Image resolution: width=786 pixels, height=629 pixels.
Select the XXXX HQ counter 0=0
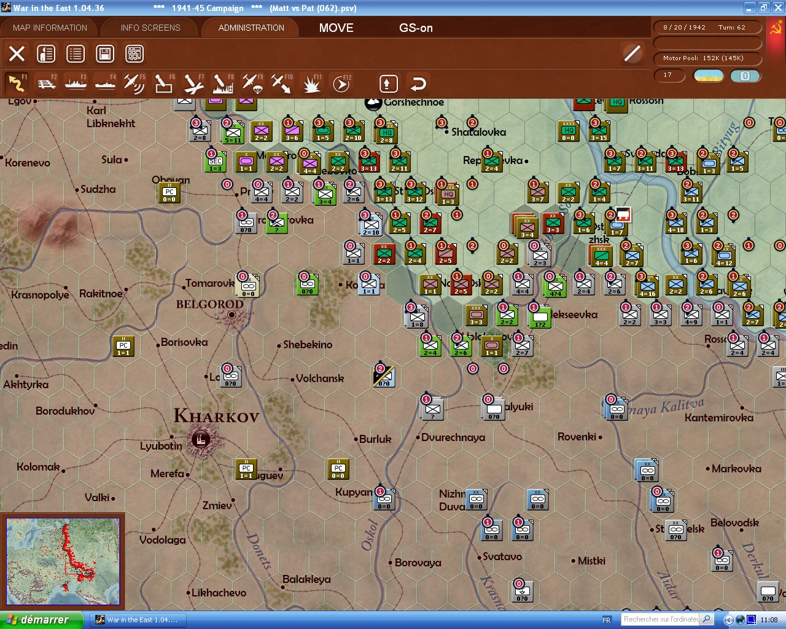tap(569, 131)
